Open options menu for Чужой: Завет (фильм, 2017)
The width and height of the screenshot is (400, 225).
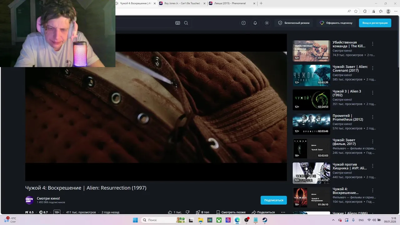pos(372,142)
